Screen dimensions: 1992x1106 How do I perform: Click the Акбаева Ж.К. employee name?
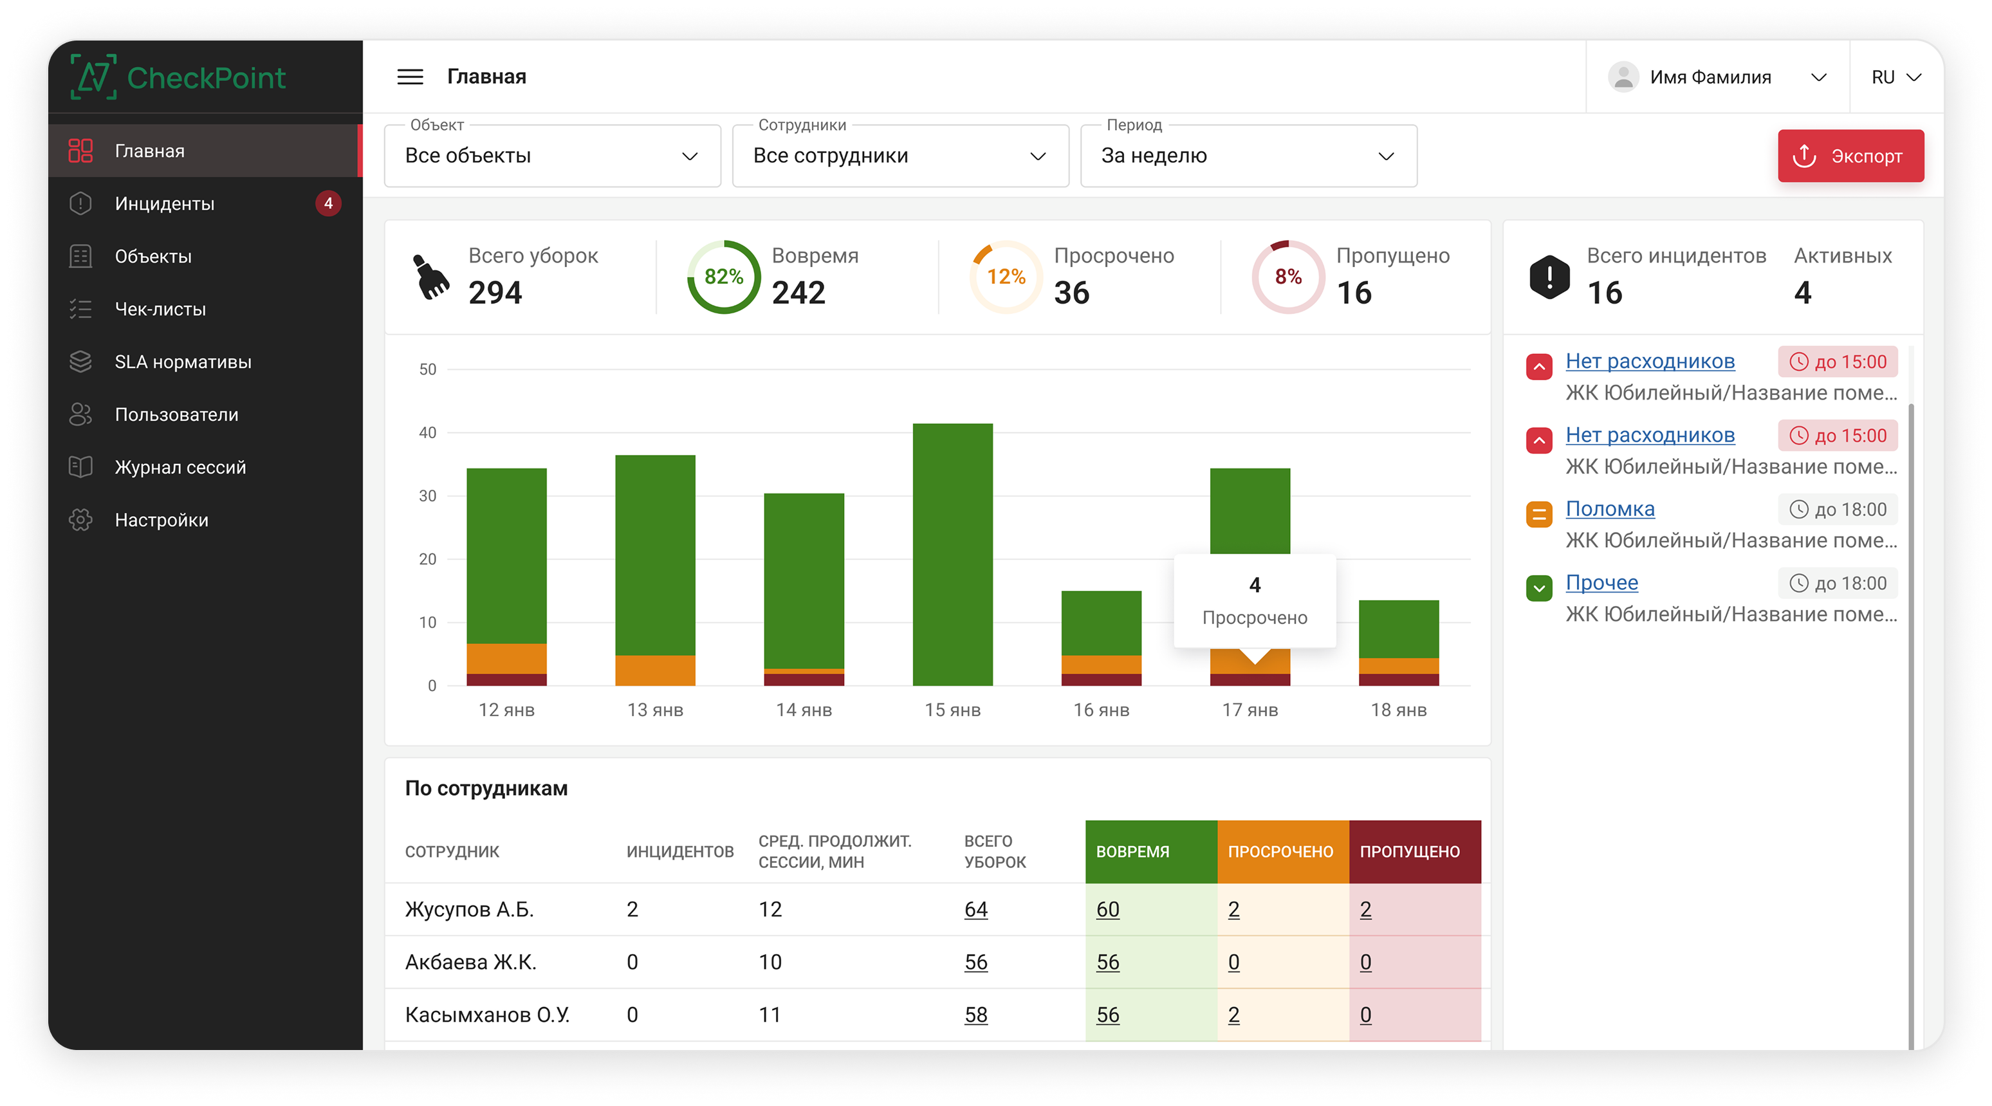click(470, 961)
